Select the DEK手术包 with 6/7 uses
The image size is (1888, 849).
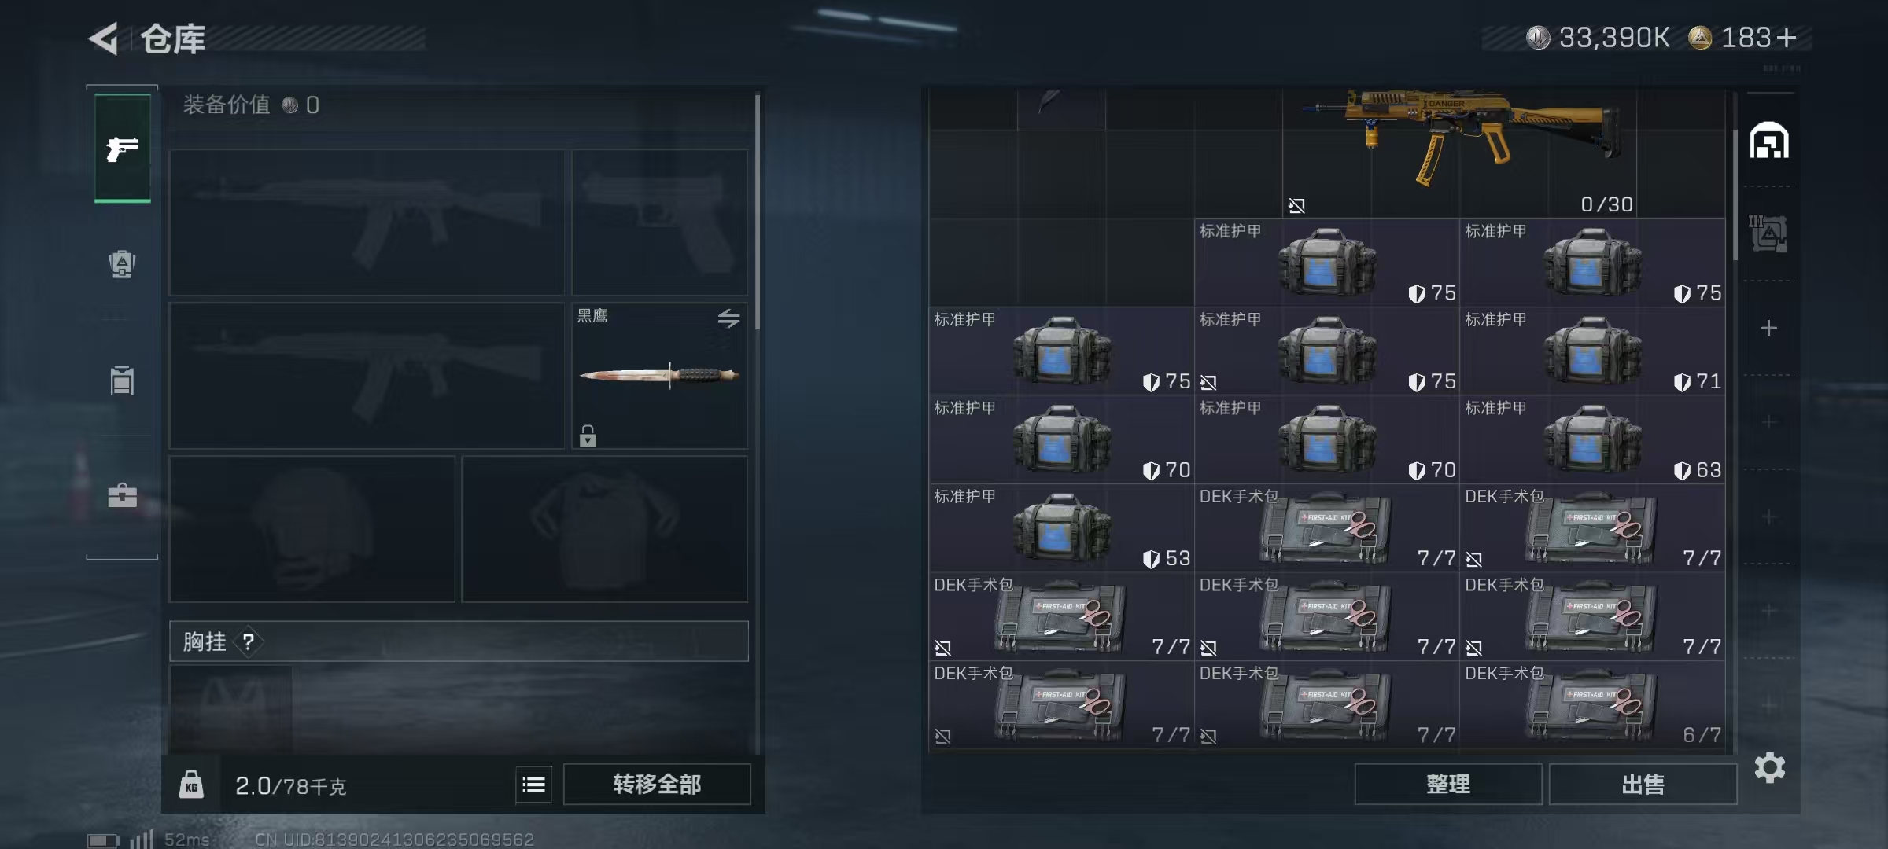(x=1592, y=704)
